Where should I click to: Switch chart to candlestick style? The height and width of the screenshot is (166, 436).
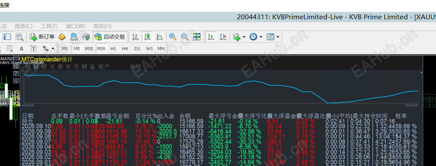tap(147, 37)
